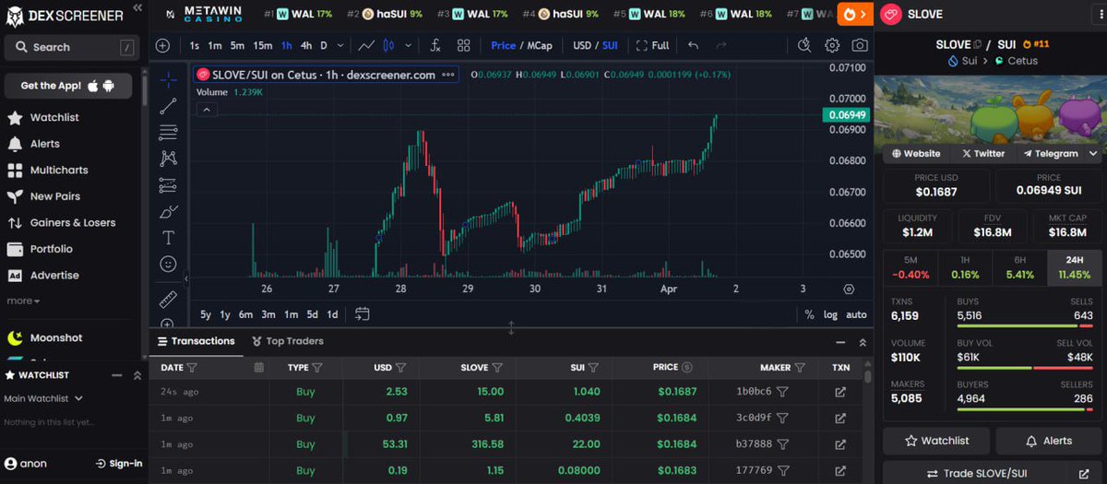
Task: Expand more social links chevron
Action: 1094,154
